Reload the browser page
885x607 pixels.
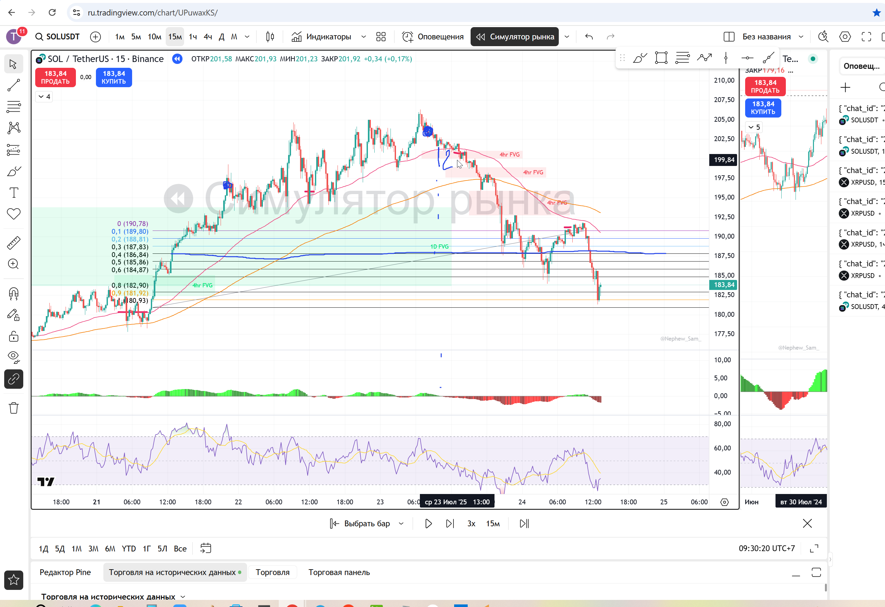coord(52,13)
